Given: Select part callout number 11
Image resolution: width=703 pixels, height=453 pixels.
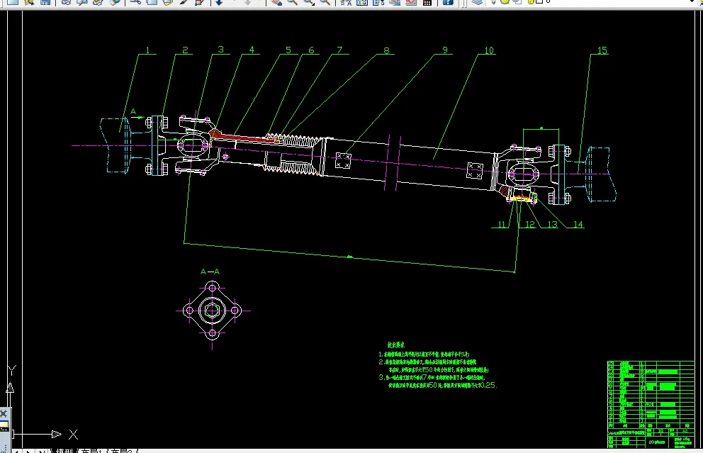Looking at the screenshot, I should click(502, 224).
